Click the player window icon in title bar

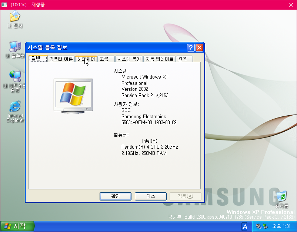point(4,5)
